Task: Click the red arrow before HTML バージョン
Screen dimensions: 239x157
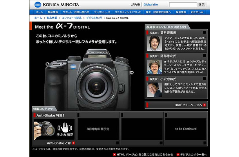Action: pyautogui.click(x=114, y=155)
